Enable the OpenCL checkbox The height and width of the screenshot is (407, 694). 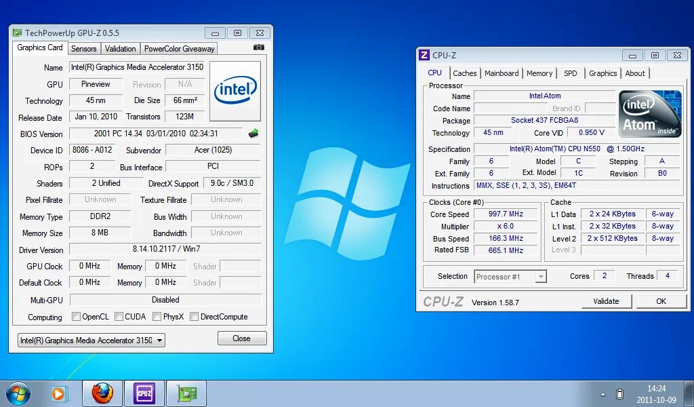tap(76, 317)
